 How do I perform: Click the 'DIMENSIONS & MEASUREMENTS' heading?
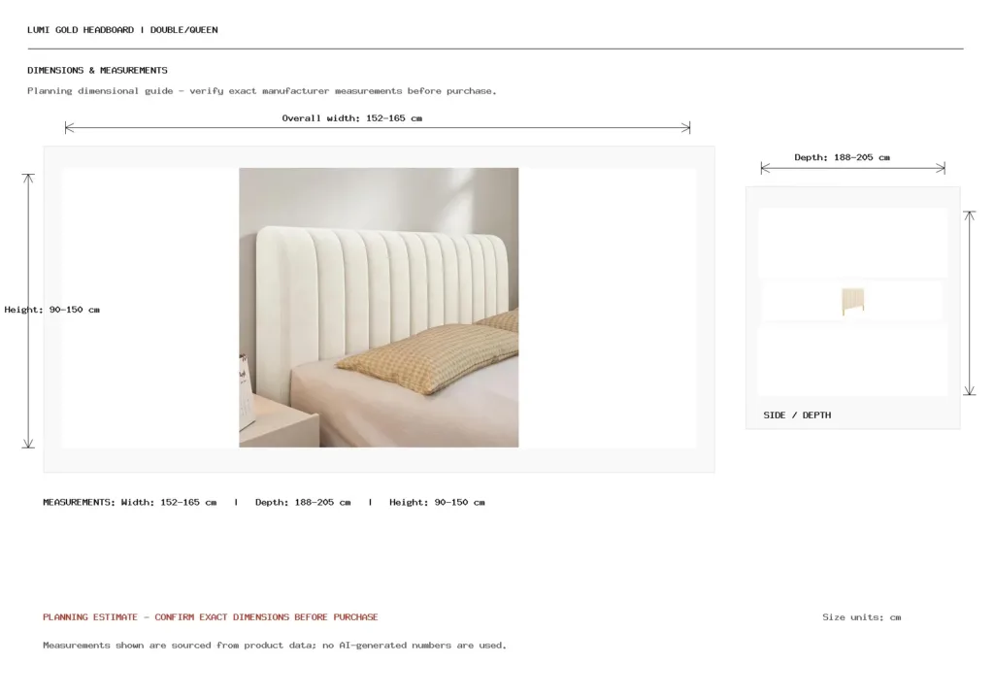(x=98, y=70)
